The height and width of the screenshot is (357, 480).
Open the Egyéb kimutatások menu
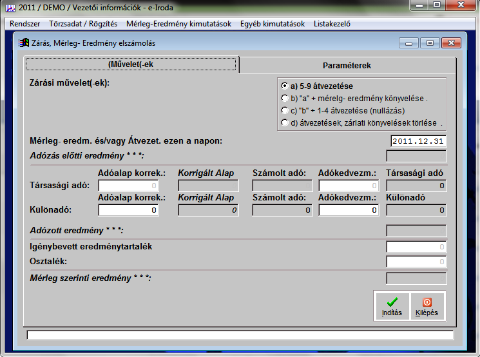tap(272, 24)
